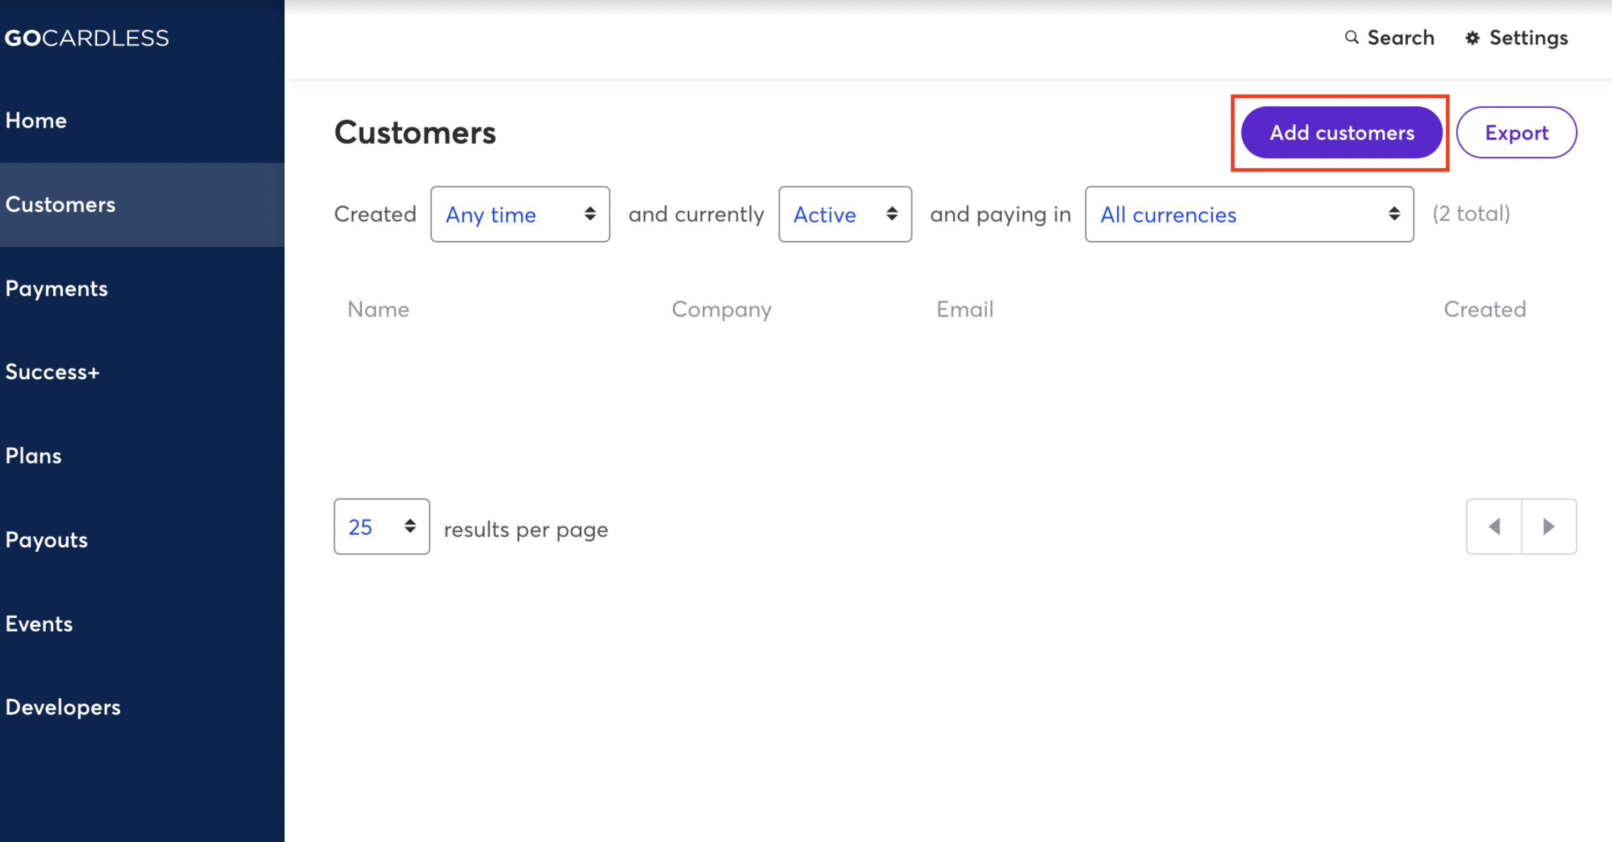
Task: Export the customers list
Action: point(1516,132)
